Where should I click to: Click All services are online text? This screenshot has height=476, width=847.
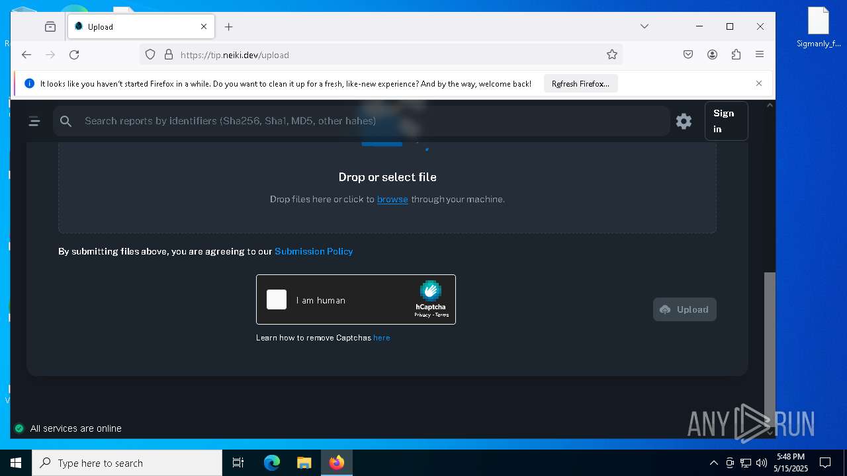click(x=76, y=428)
